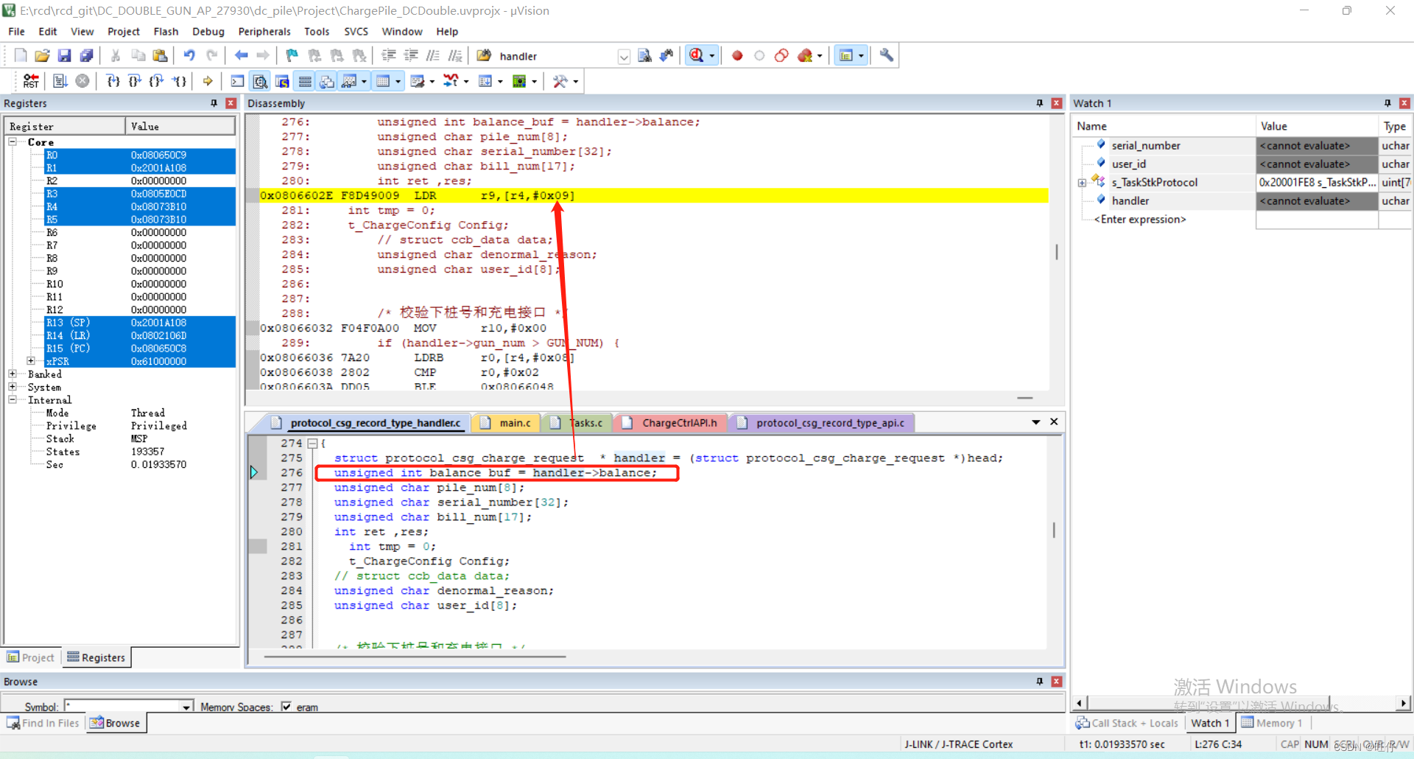Expand the System register group
Image resolution: width=1414 pixels, height=759 pixels.
point(13,386)
